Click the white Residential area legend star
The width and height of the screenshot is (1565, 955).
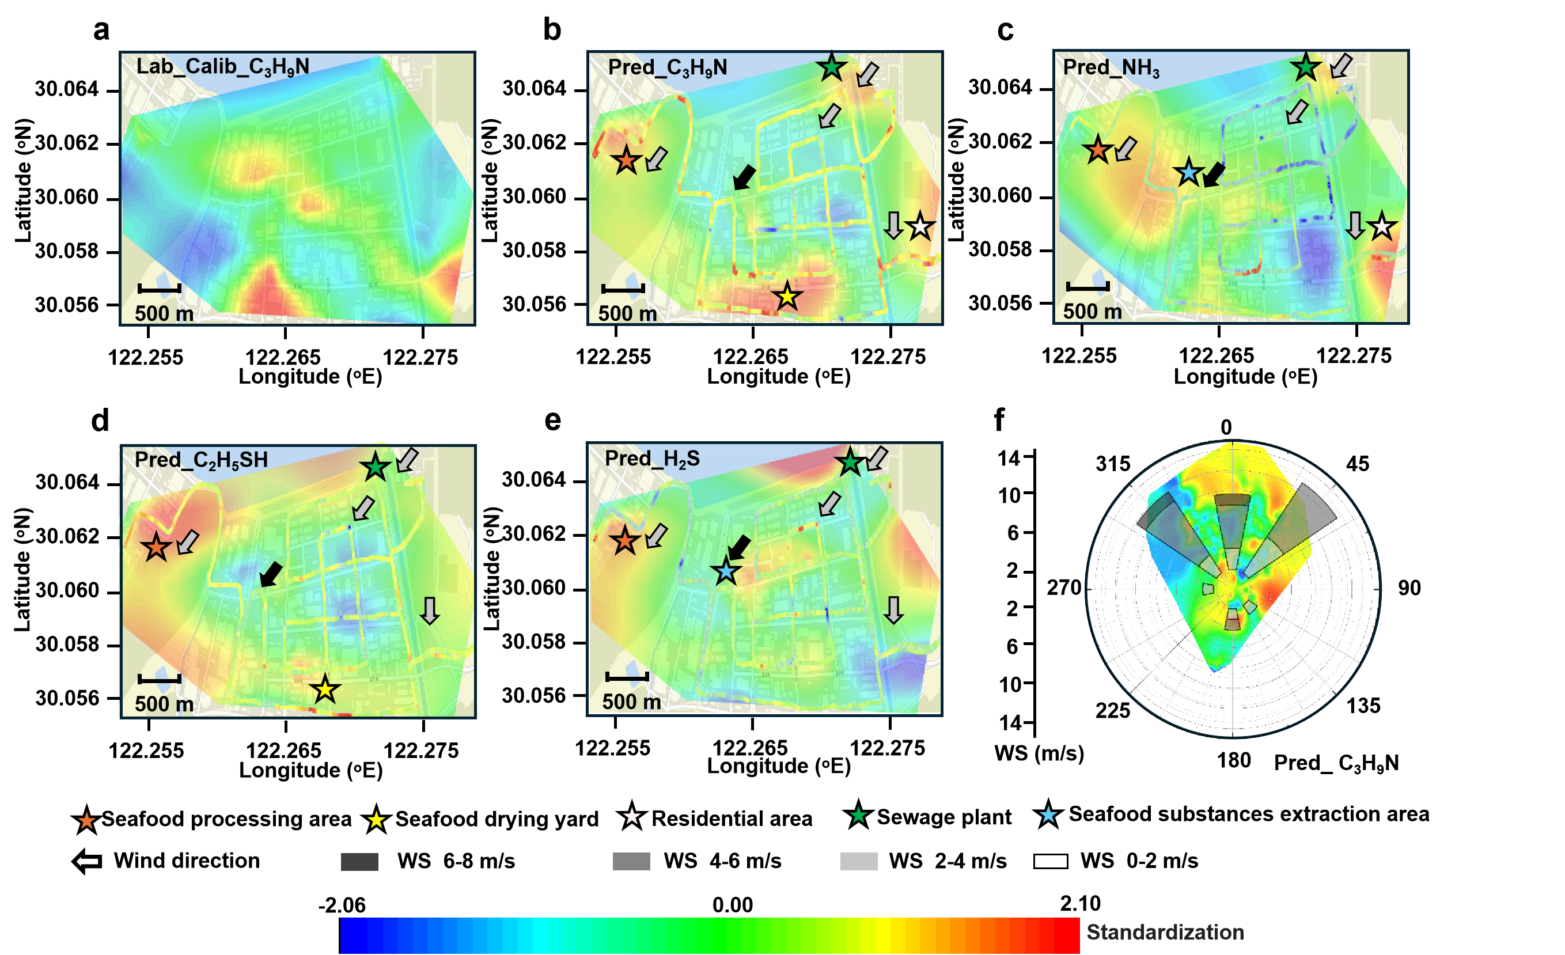tap(632, 816)
